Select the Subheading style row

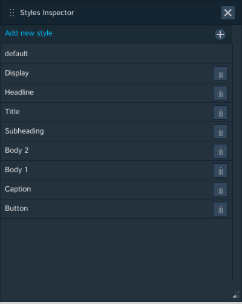pos(116,131)
